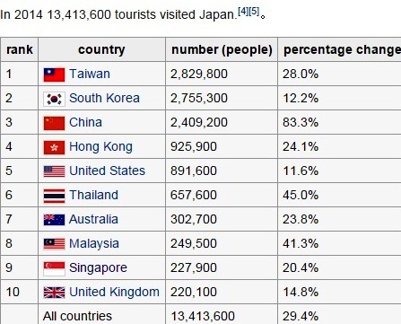Click the Malaysia flag icon
Image resolution: width=401 pixels, height=324 pixels.
tap(54, 244)
